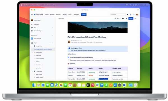This screenshot has width=168, height=101.
Task: Edit the page with pencil icon
Action: click(x=115, y=18)
